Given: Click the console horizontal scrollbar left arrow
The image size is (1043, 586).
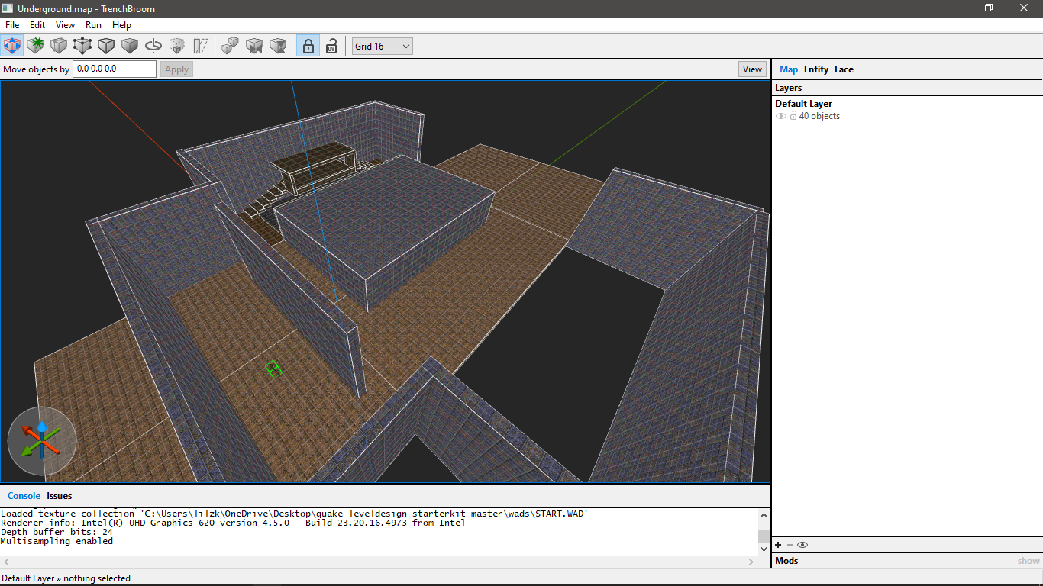Looking at the screenshot, I should [6, 562].
